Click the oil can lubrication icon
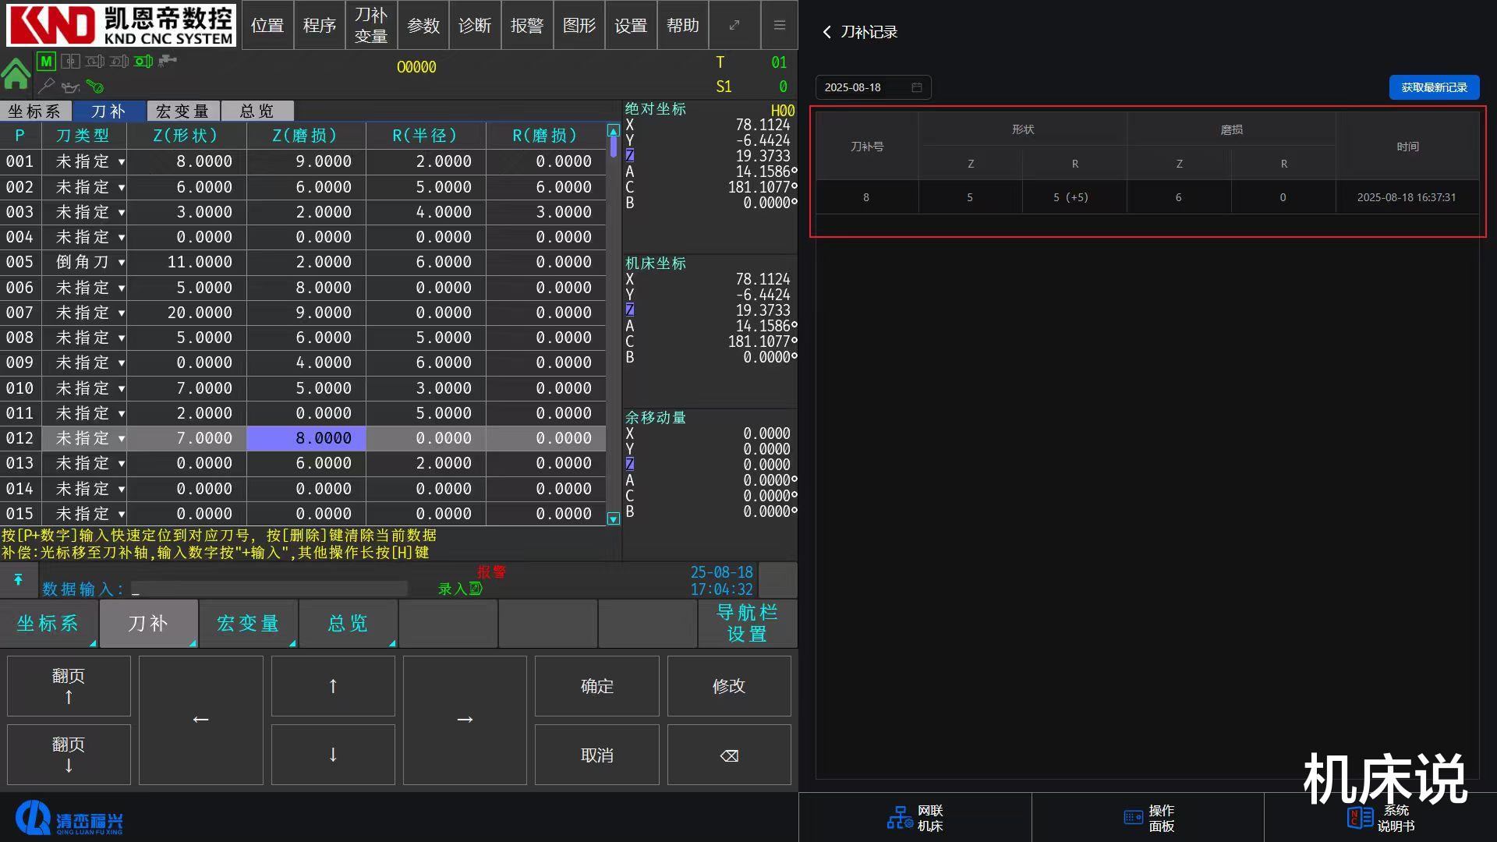Viewport: 1497px width, 842px height. point(71,87)
